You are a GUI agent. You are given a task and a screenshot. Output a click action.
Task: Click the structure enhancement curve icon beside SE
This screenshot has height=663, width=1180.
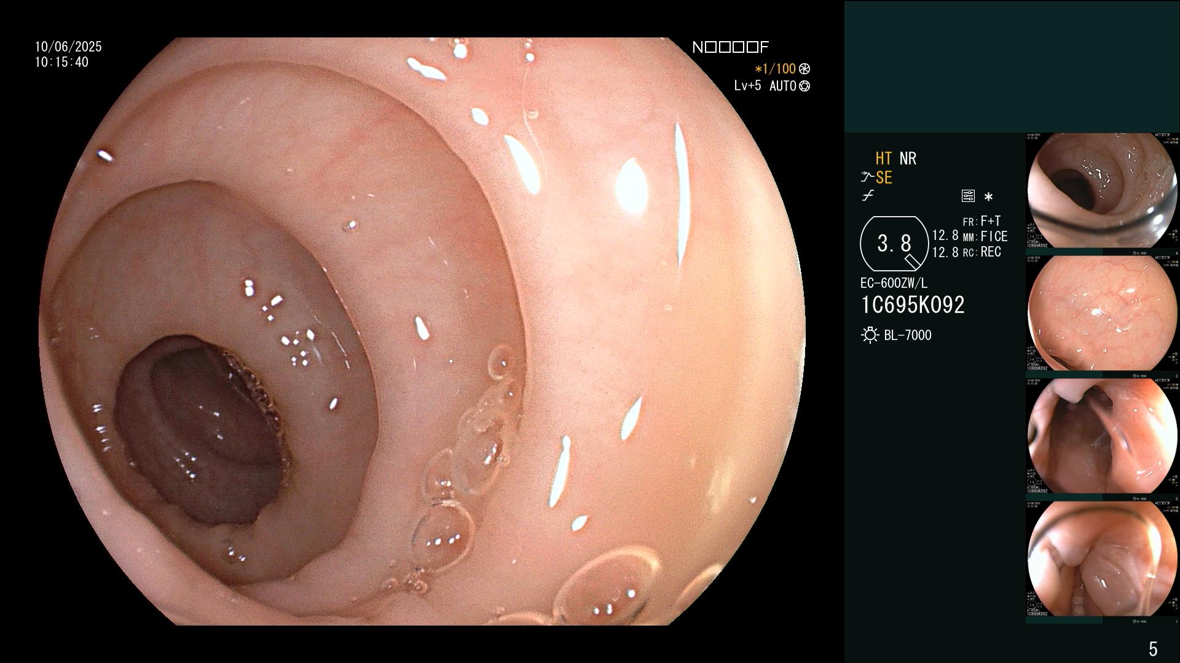(867, 177)
